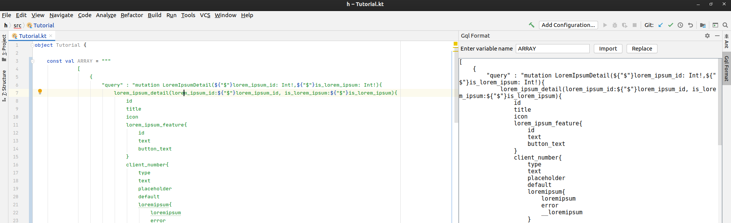Click the Git Commit green checkmark

(670, 25)
